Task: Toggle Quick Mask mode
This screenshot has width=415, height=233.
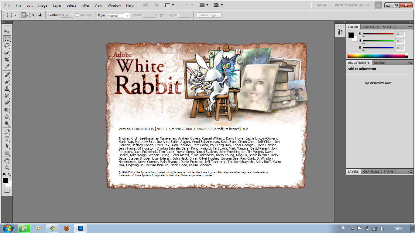Action: pos(7,191)
